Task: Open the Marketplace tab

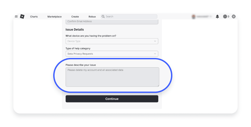Action: 55,17
